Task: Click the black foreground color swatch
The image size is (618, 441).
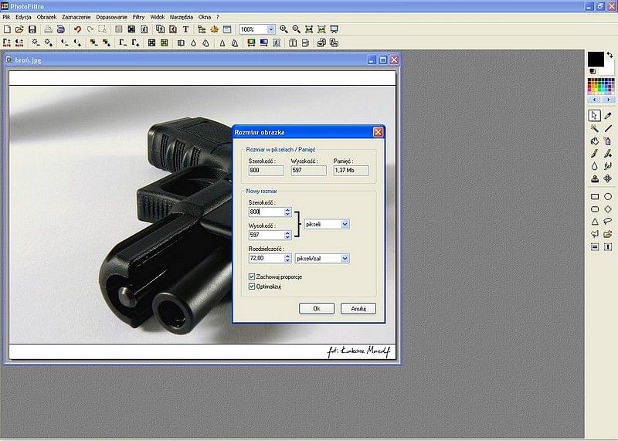Action: coord(596,59)
